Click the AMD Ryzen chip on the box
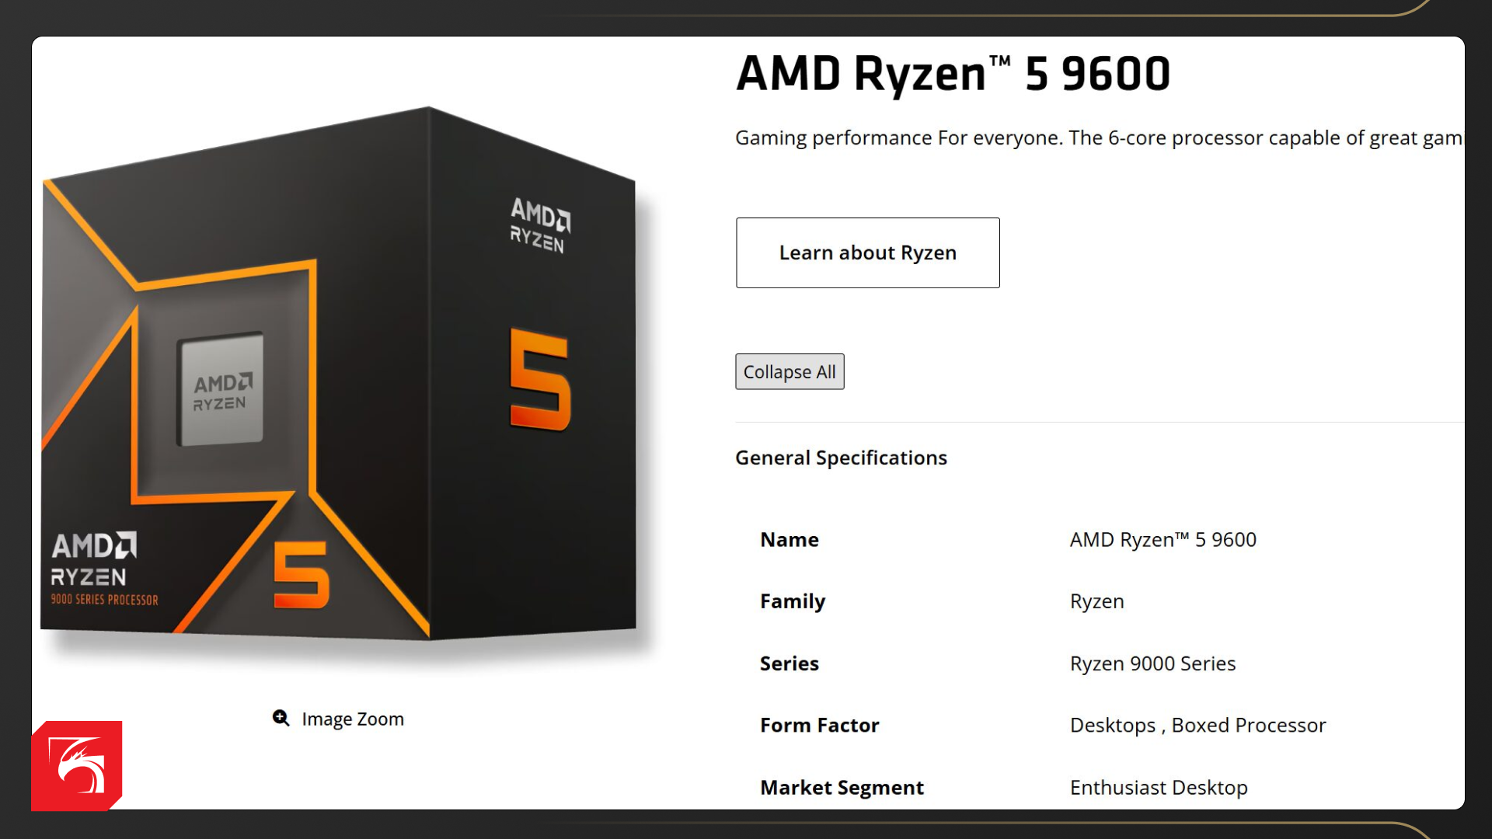1492x839 pixels. [x=221, y=389]
